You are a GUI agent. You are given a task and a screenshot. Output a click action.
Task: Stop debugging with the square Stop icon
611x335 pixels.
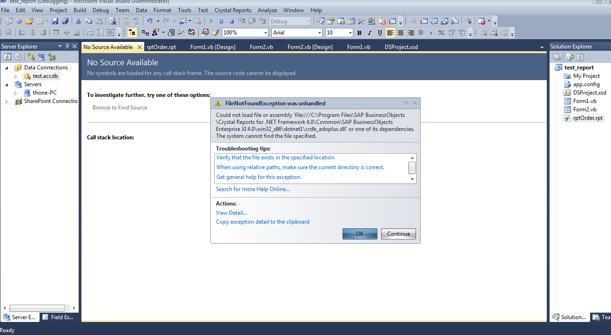231,21
